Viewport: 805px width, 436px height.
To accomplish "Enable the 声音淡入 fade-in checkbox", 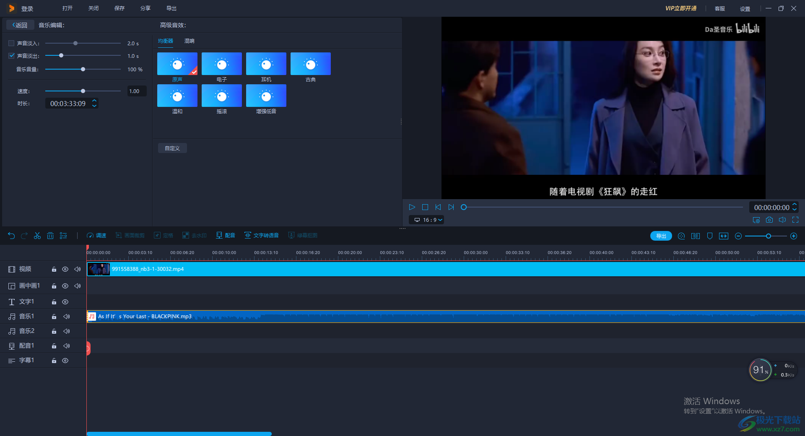I will coord(11,43).
